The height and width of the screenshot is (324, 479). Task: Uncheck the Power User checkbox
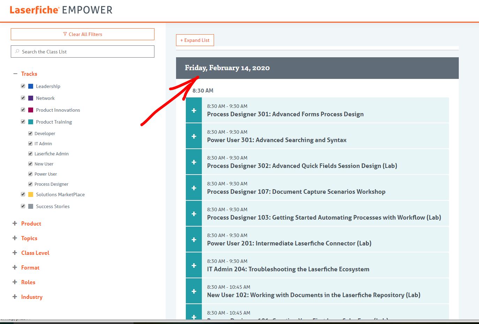[30, 174]
